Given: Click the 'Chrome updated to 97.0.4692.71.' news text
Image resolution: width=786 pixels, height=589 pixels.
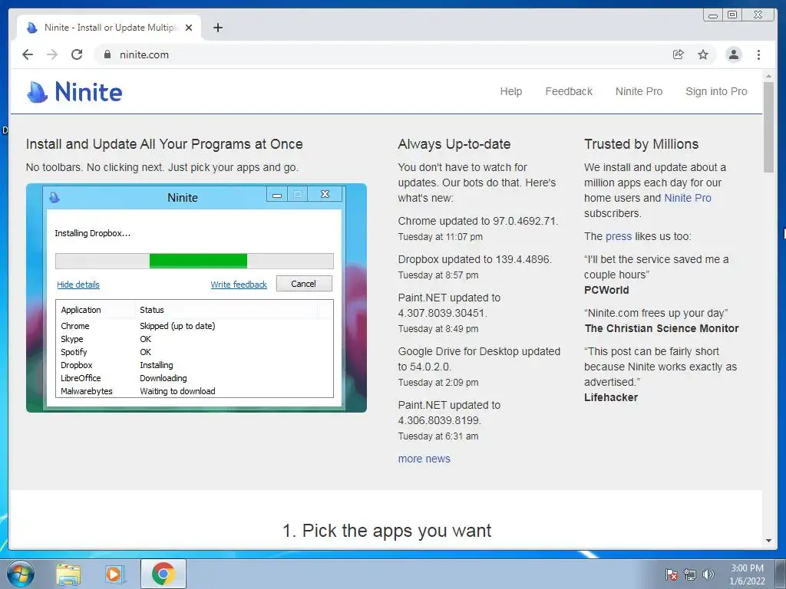Looking at the screenshot, I should [477, 222].
